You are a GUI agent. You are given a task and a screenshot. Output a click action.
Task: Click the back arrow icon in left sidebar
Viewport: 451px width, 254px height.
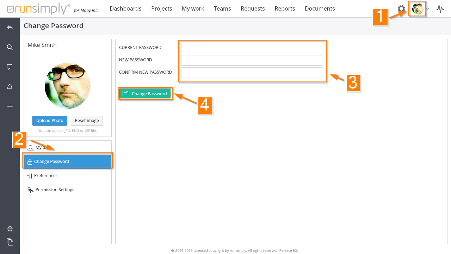[10, 28]
